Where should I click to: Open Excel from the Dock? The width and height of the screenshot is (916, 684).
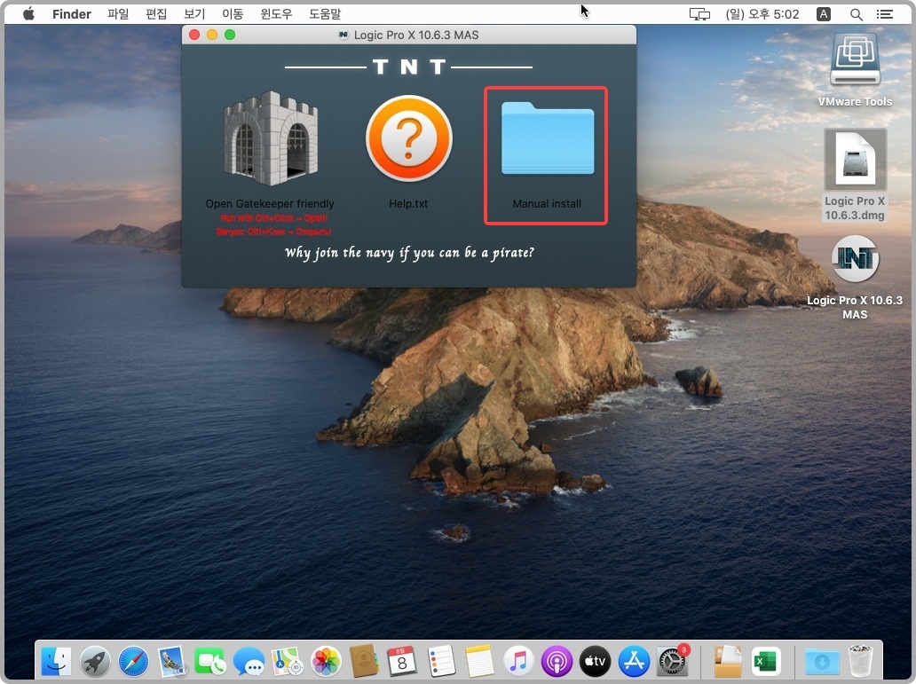click(x=766, y=661)
